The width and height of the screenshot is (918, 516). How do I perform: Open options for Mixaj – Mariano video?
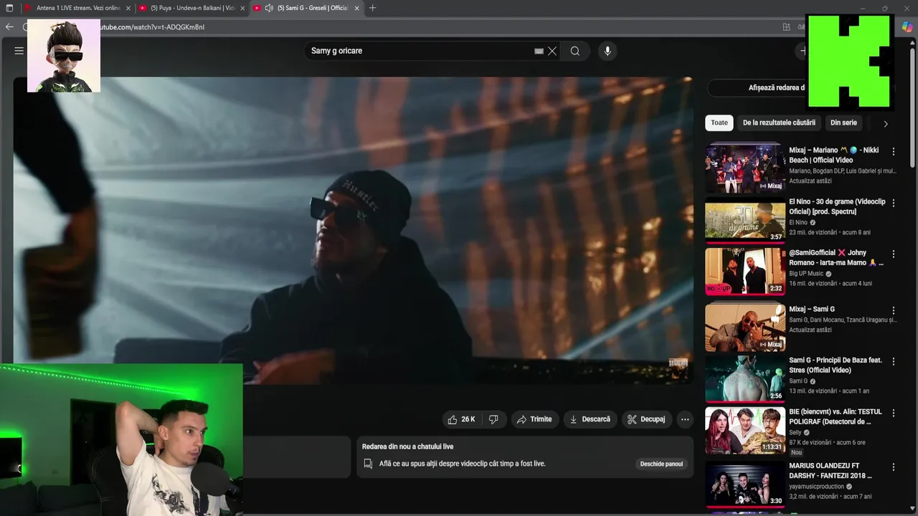894,151
